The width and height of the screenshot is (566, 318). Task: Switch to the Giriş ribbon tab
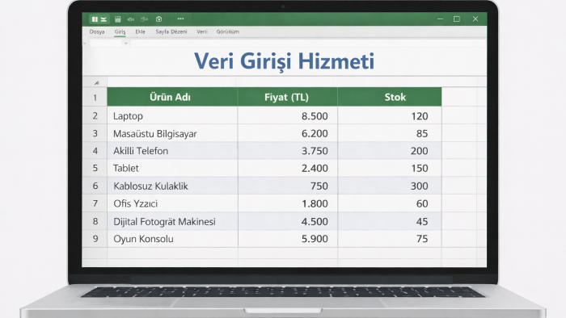click(x=120, y=31)
